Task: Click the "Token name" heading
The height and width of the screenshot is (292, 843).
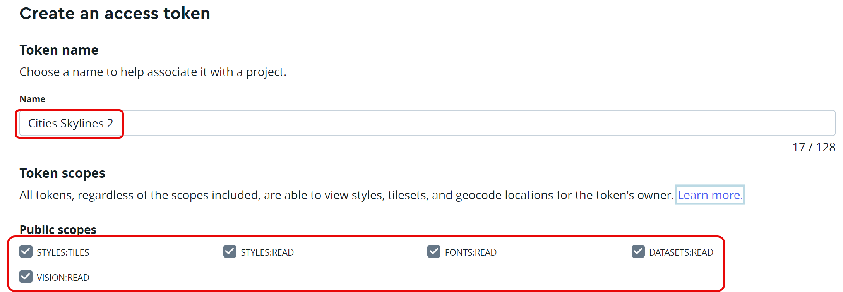Action: tap(59, 50)
